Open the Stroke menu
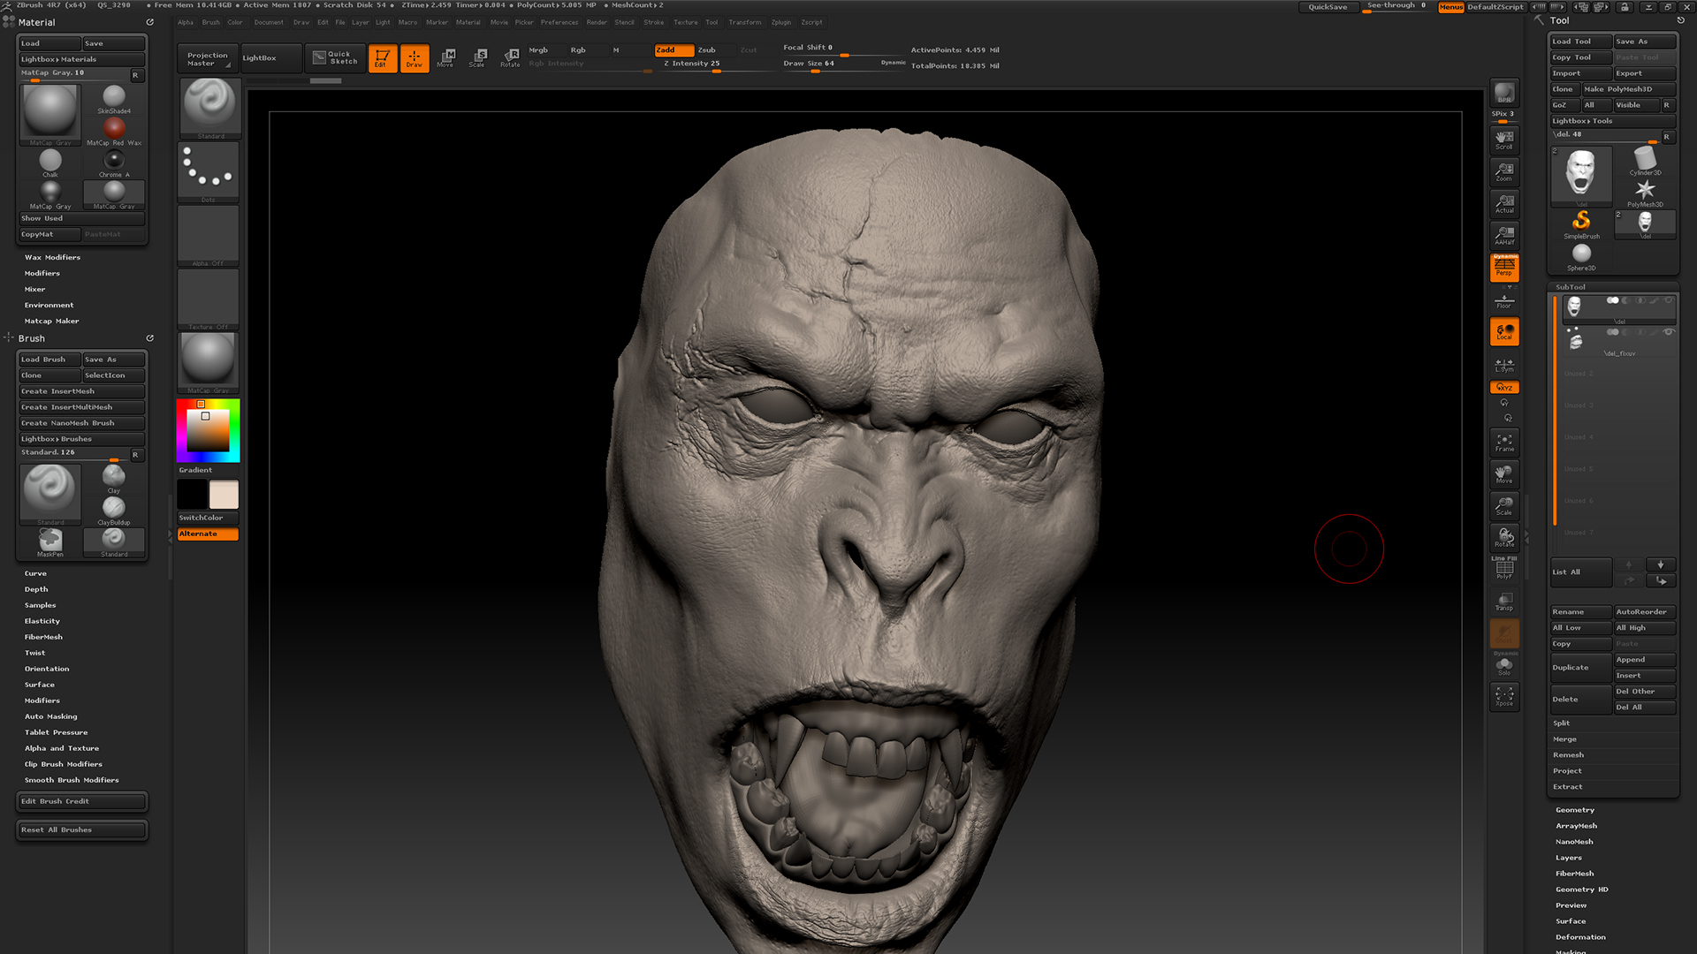Viewport: 1697px width, 954px height. [653, 22]
